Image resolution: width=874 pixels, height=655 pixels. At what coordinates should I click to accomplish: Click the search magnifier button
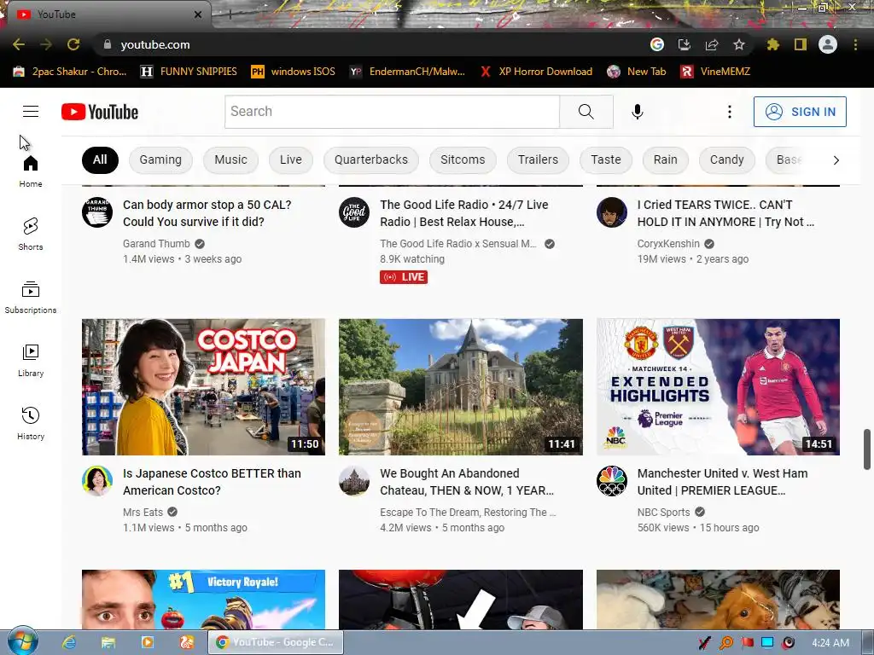[x=586, y=112]
